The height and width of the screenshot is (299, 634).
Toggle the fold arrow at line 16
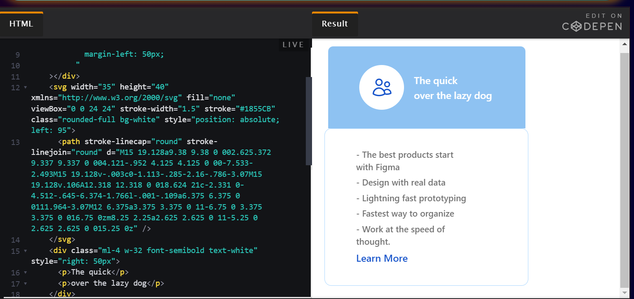(25, 272)
